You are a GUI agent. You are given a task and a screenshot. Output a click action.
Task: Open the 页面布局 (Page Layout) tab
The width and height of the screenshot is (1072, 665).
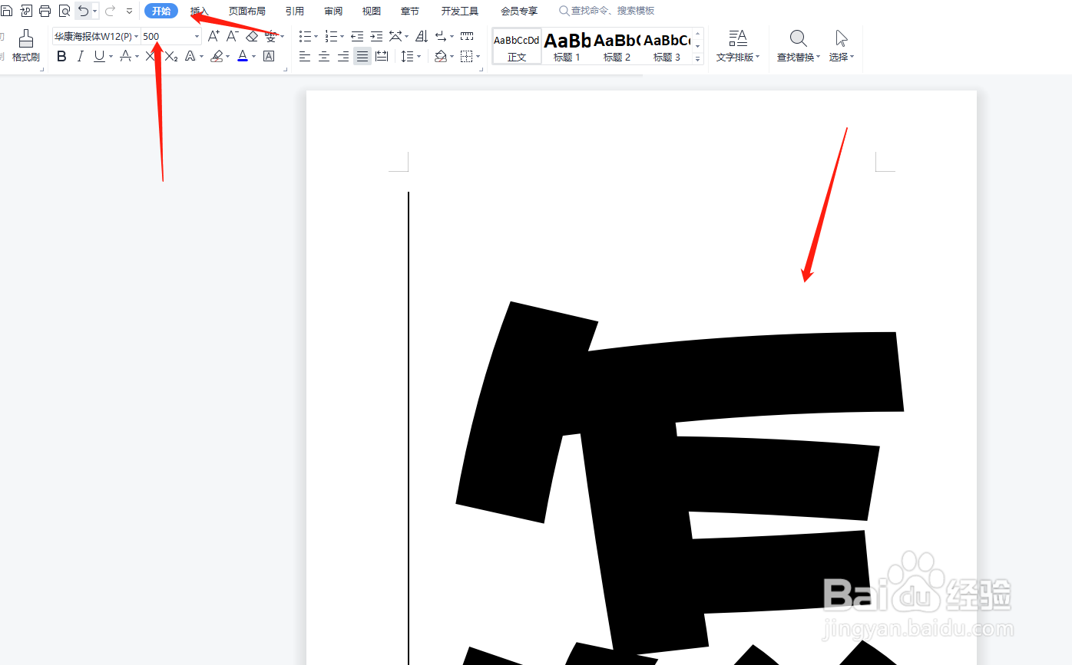click(x=246, y=11)
